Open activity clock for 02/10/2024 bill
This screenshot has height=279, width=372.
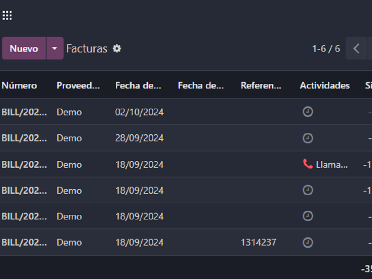coord(308,112)
